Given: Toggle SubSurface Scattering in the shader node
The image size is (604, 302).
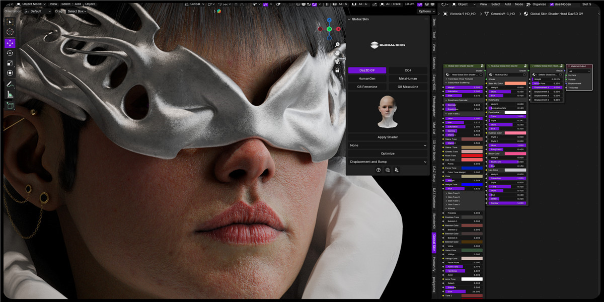Looking at the screenshot, I should tap(458, 83).
